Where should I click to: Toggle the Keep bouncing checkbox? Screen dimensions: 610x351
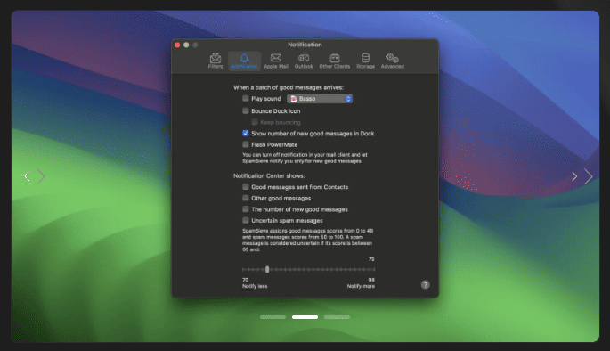click(x=255, y=122)
